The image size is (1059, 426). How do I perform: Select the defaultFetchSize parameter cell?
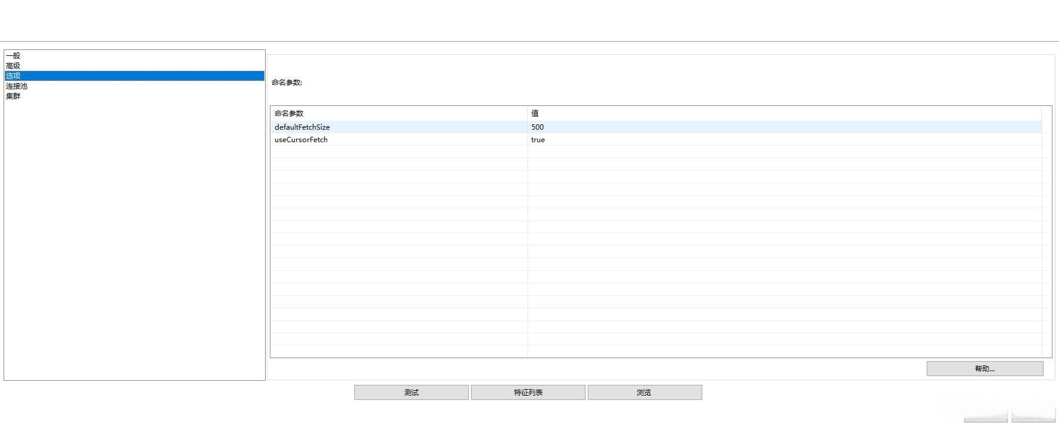coord(399,127)
